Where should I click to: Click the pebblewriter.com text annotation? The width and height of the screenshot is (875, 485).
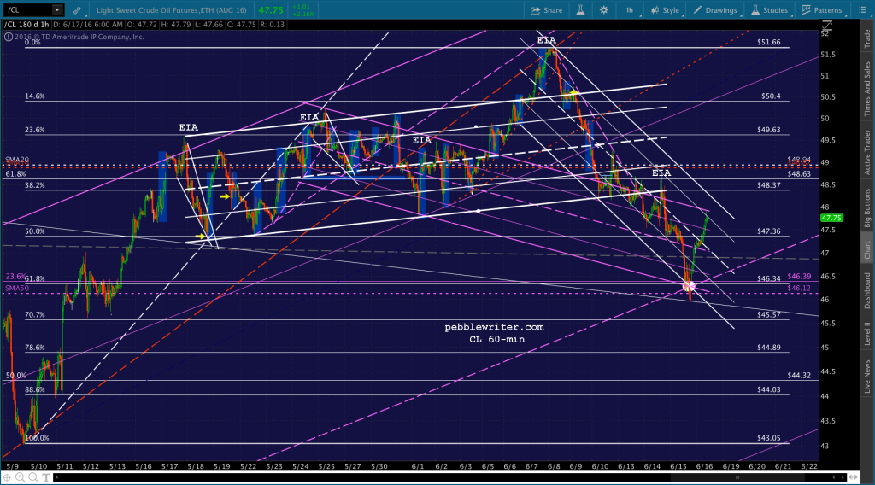click(x=495, y=327)
